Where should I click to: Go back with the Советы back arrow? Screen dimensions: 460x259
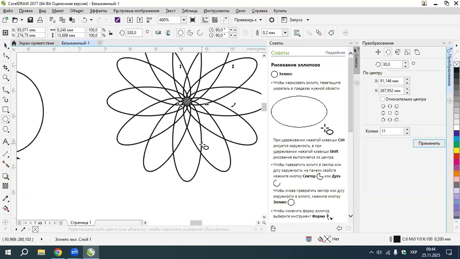339,228
